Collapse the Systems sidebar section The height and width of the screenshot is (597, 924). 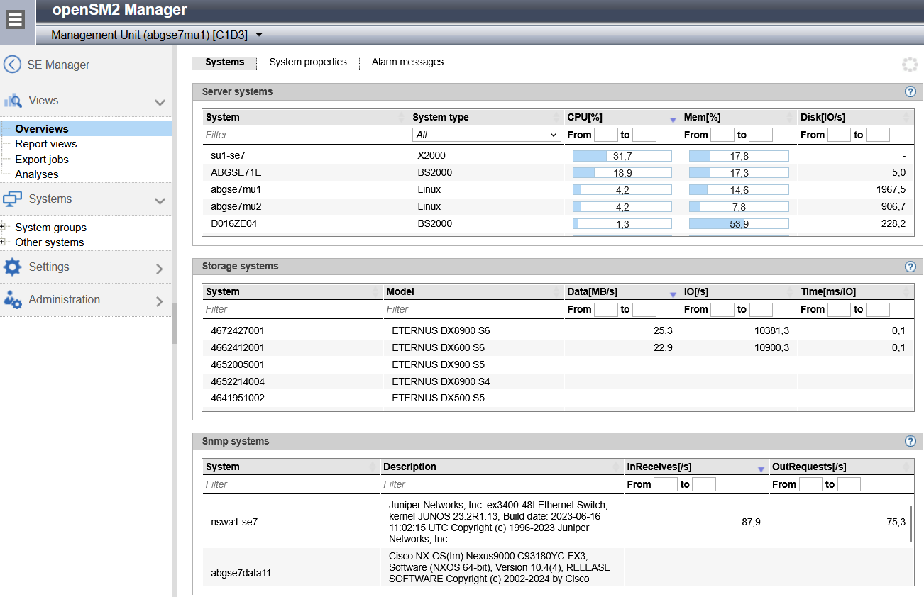[x=160, y=201]
